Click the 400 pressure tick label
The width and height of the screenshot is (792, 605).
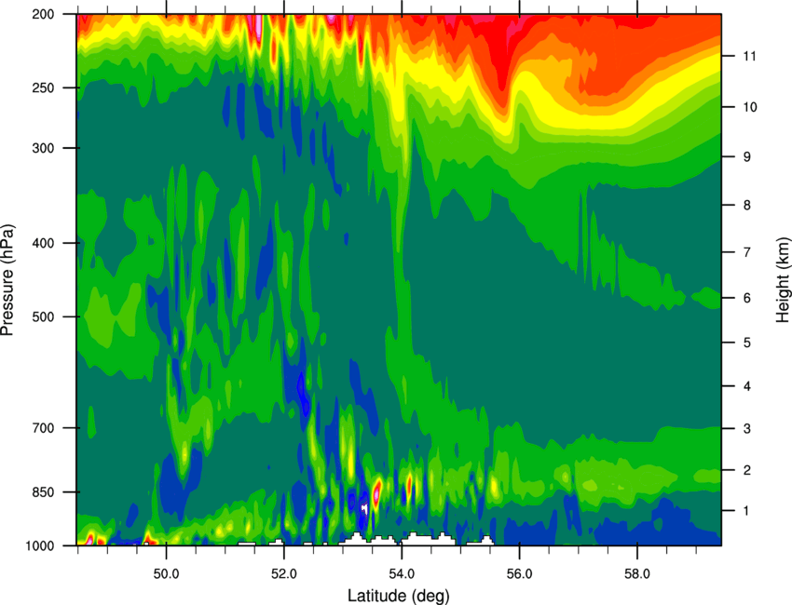click(x=44, y=243)
